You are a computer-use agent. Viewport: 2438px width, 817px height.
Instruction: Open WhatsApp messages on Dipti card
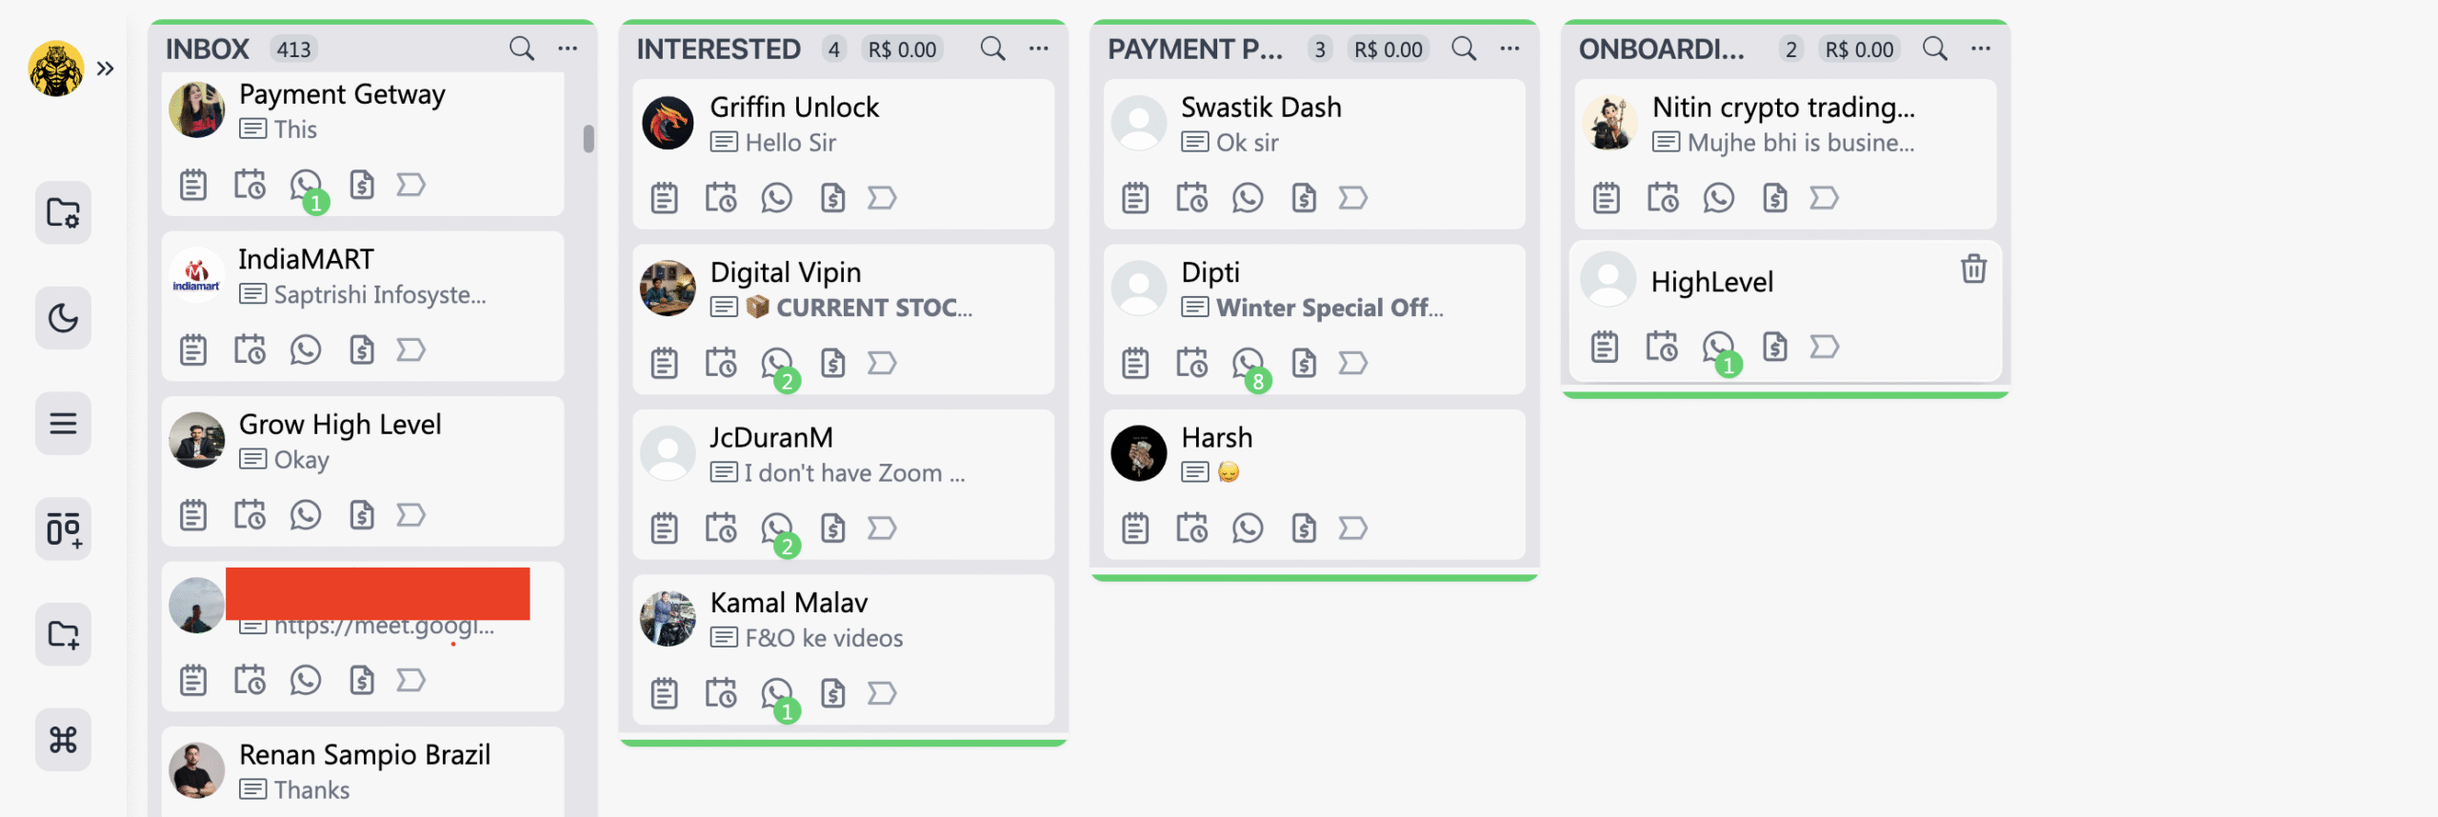(x=1248, y=363)
